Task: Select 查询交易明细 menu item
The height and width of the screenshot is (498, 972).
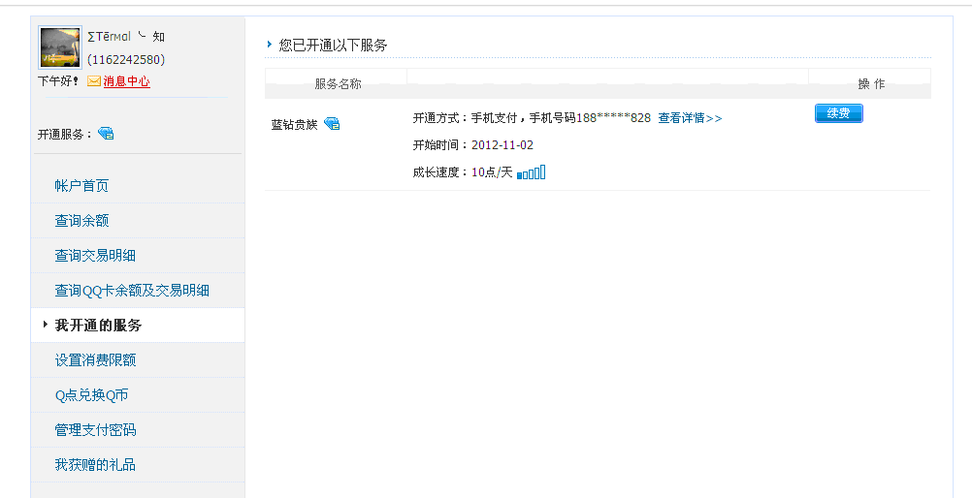Action: tap(95, 255)
